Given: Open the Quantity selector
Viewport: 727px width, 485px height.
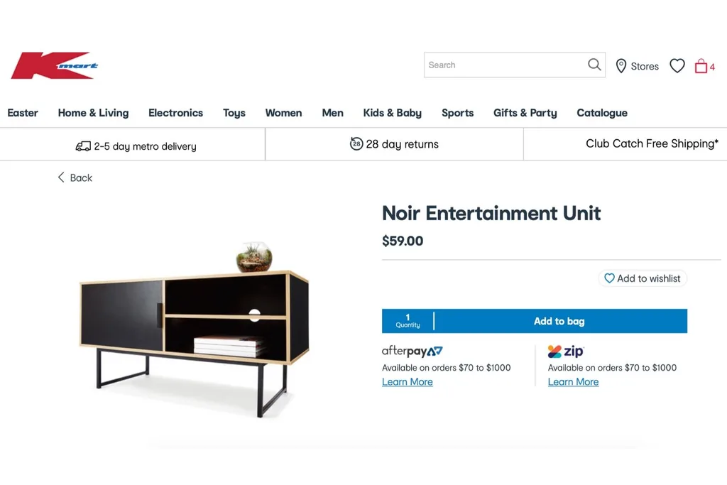Looking at the screenshot, I should (408, 321).
